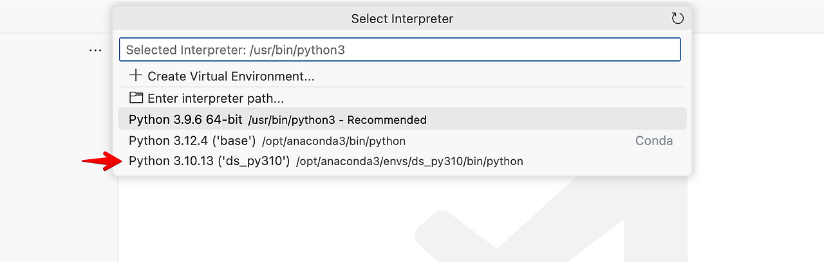
Task: Click the Conda label on the base row
Action: click(x=654, y=141)
